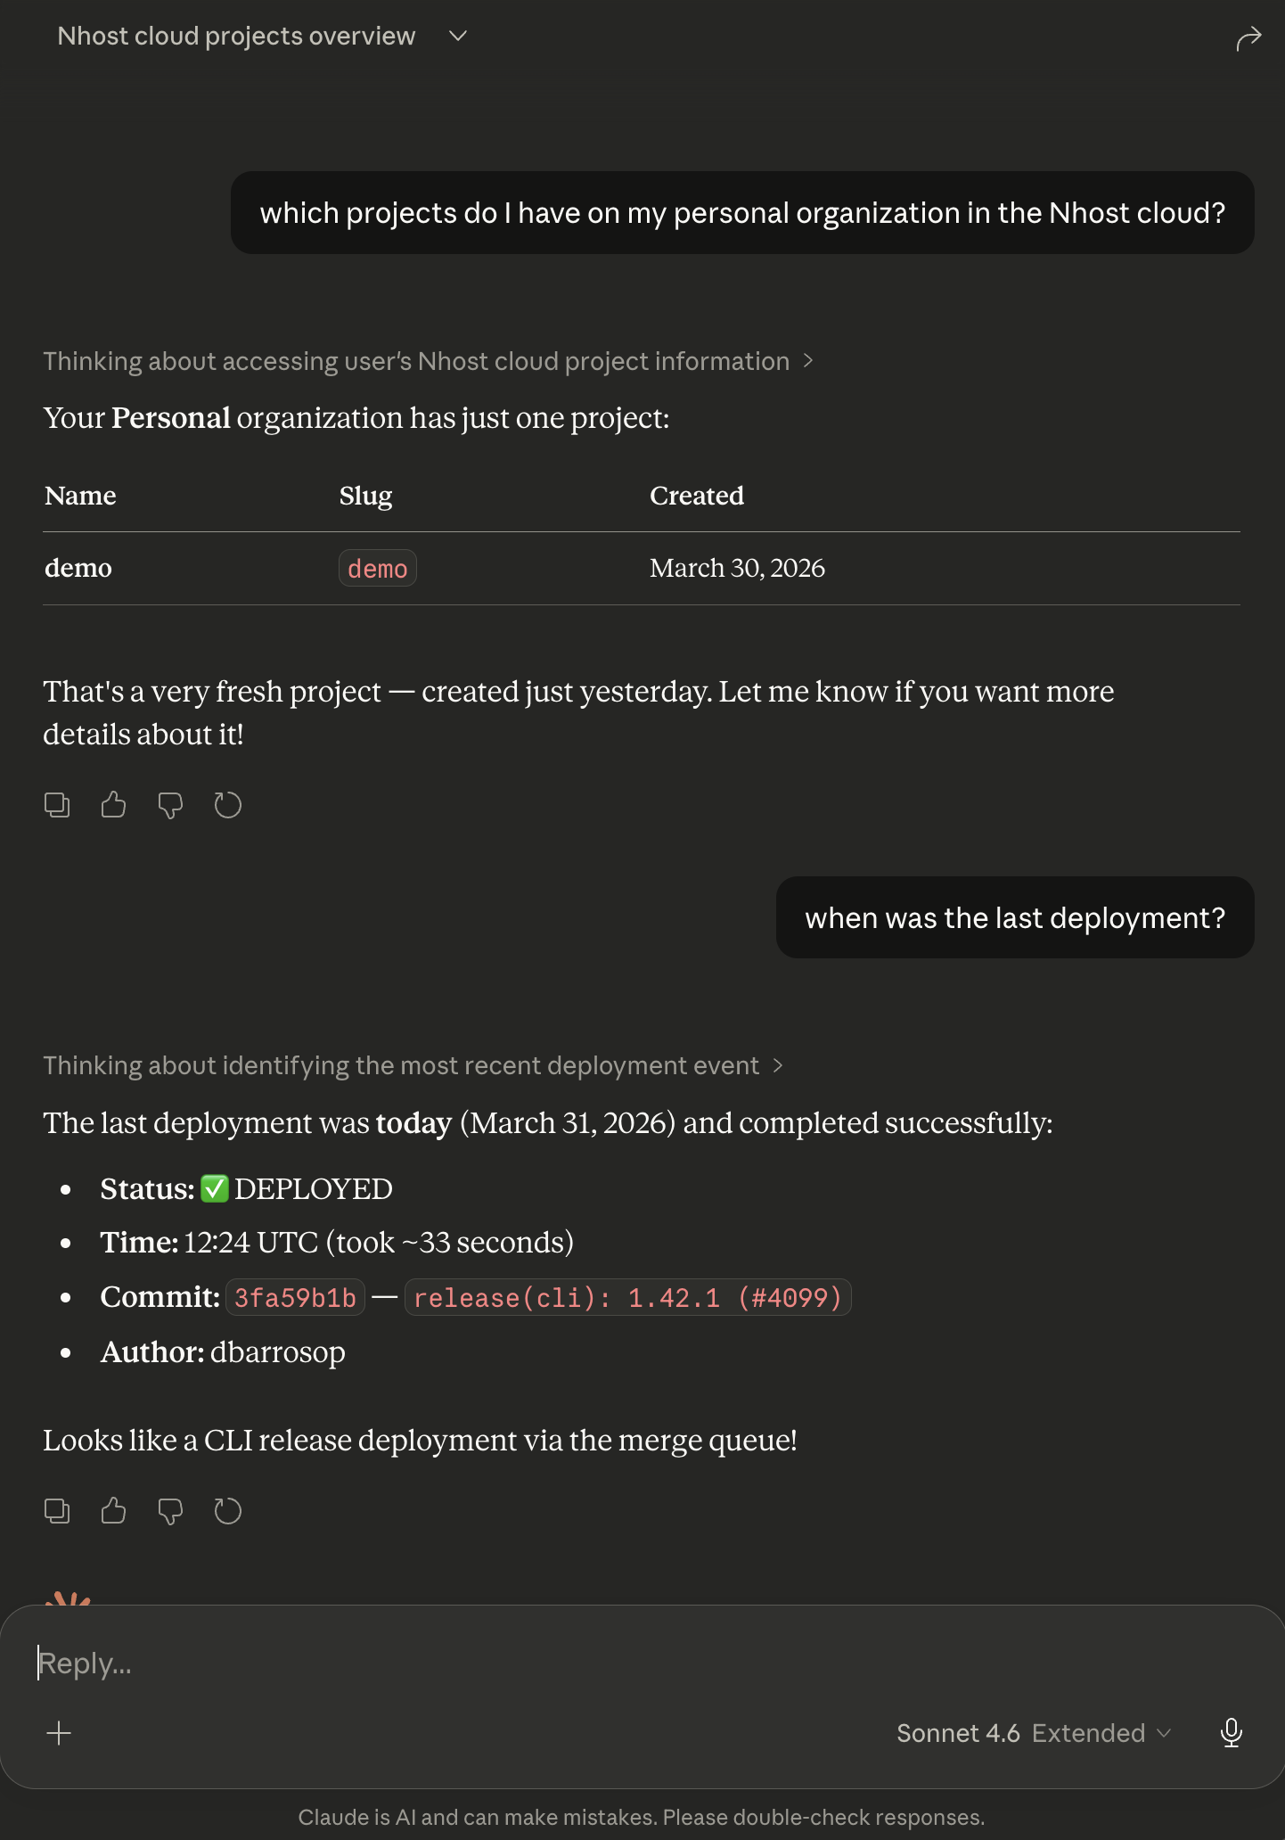Thumbs down the deployment response
1285x1840 pixels.
coord(170,1511)
